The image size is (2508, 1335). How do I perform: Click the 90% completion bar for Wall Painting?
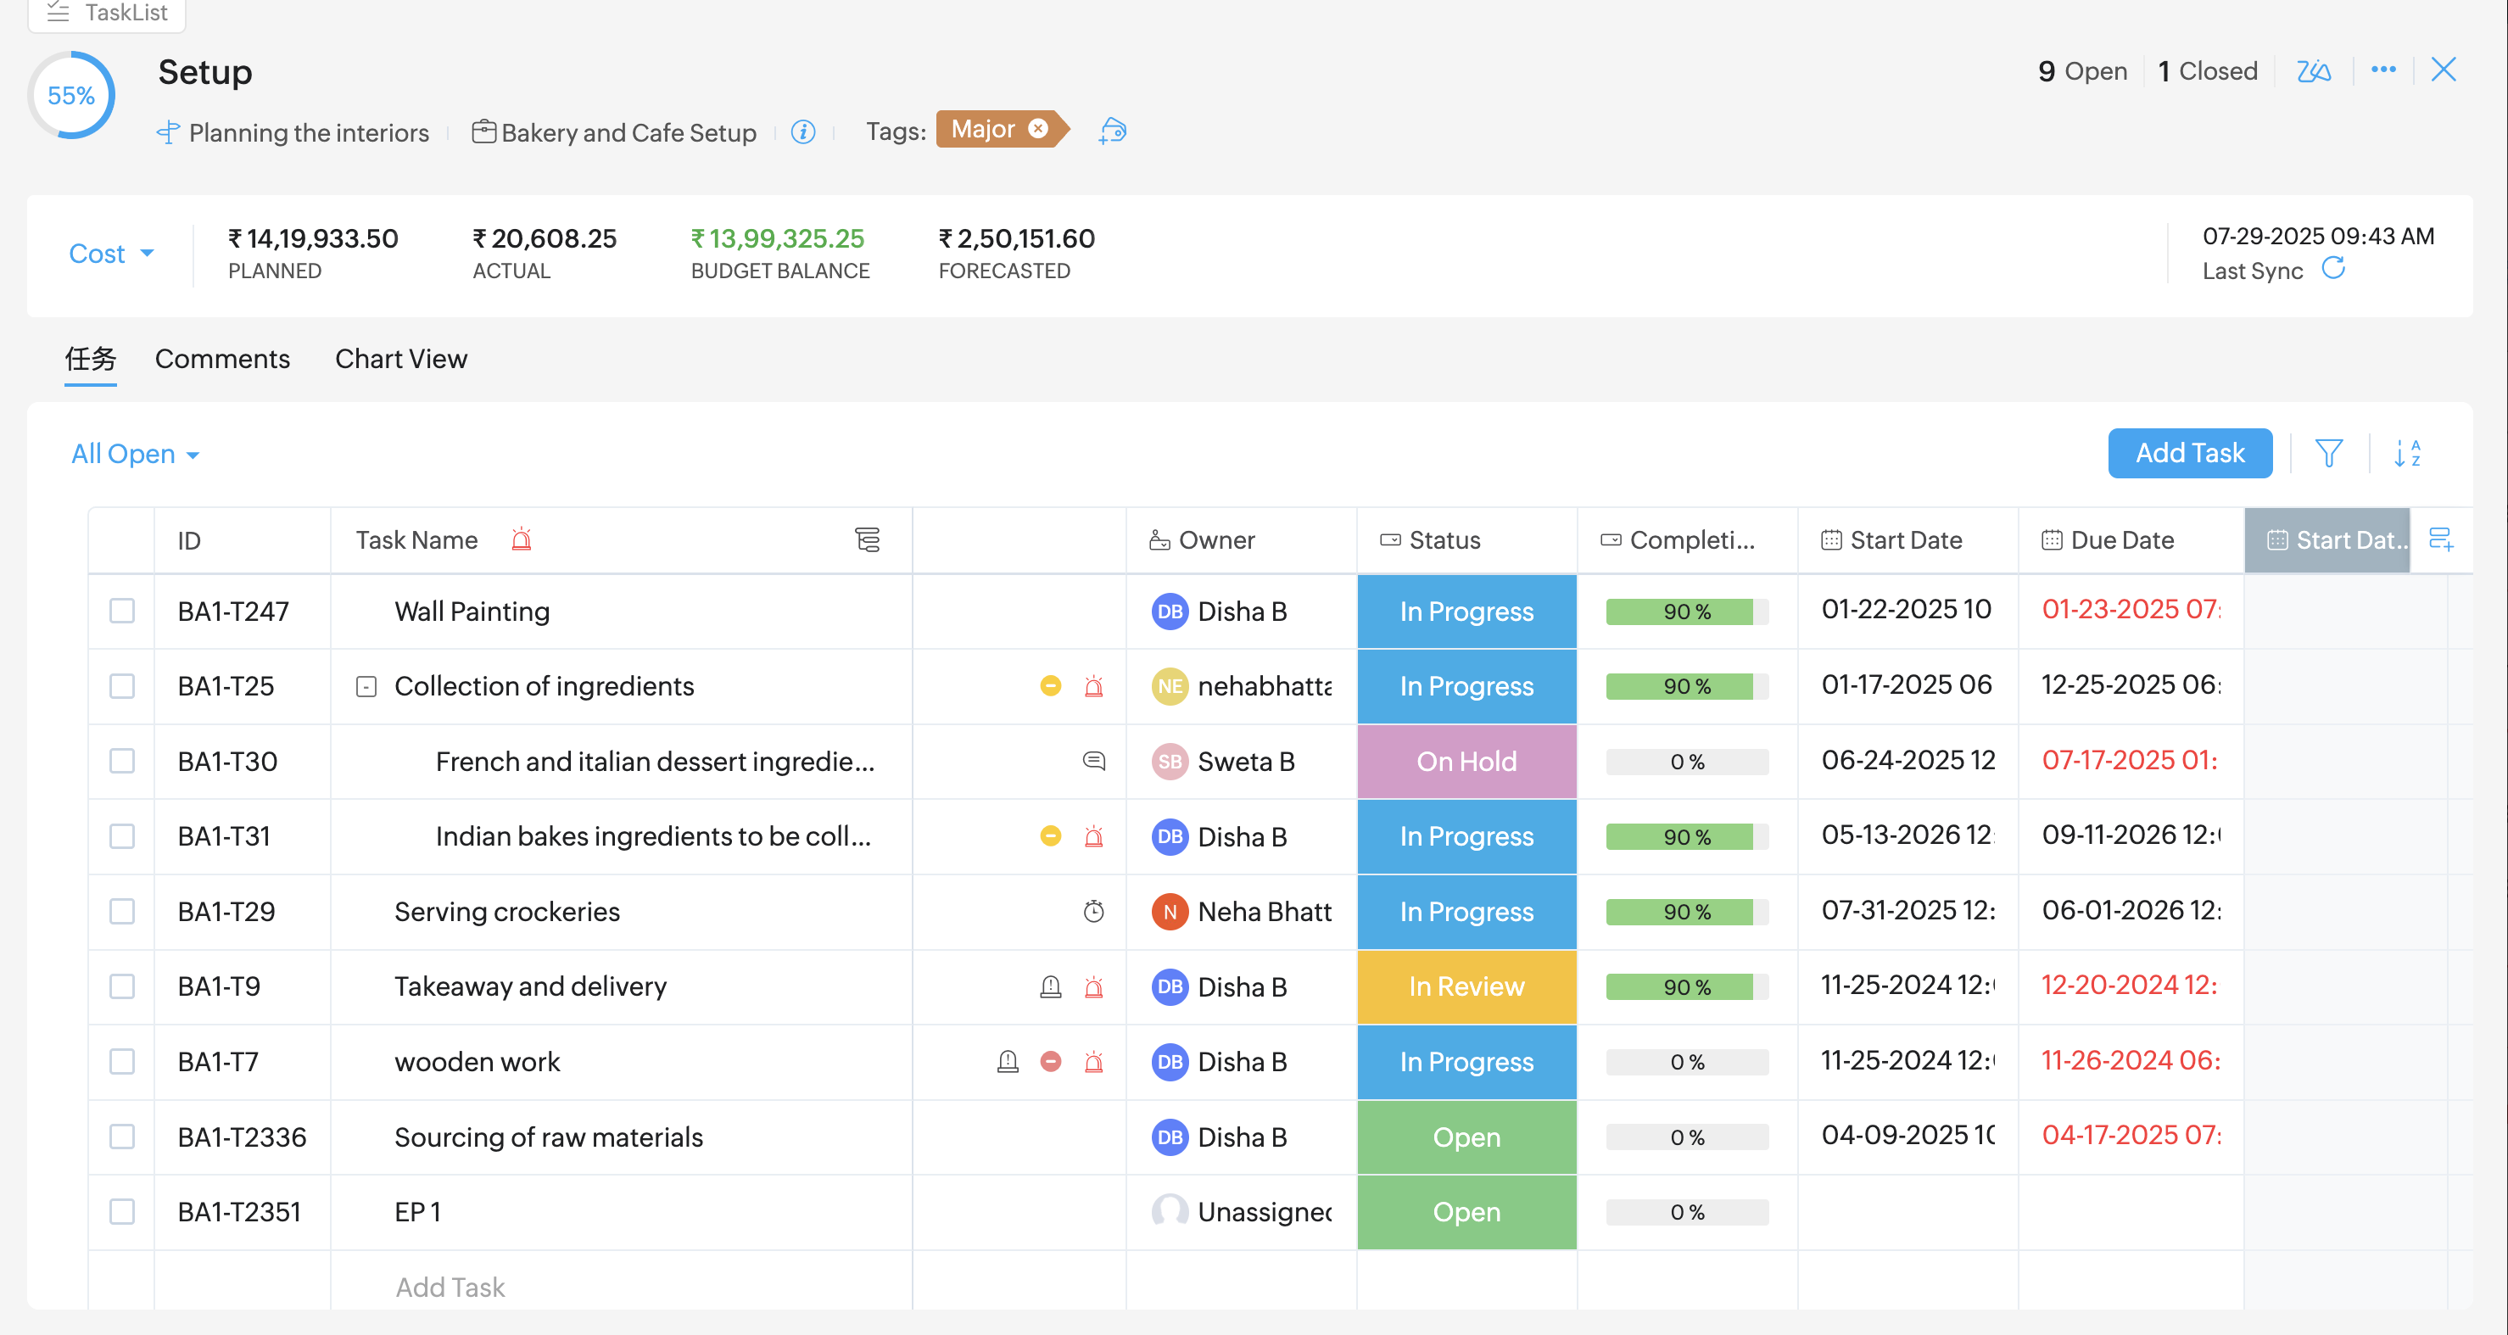1685,612
